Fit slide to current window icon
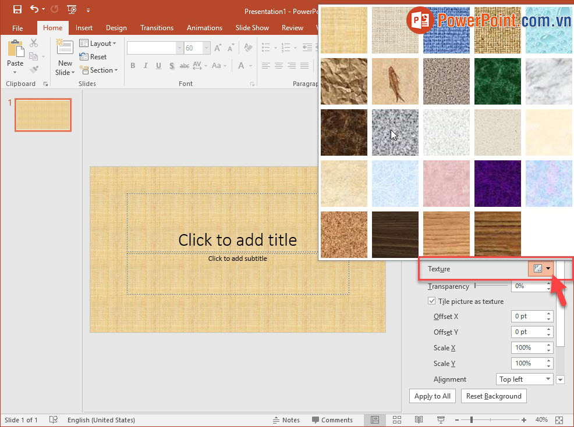The height and width of the screenshot is (427, 574). click(559, 420)
